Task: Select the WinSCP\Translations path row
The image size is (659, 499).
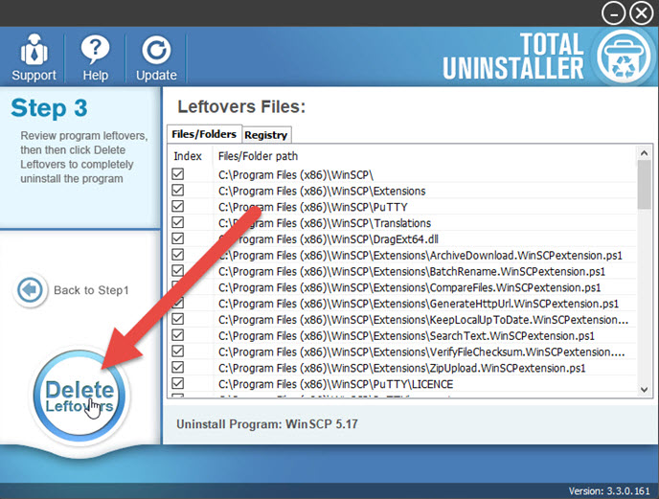Action: (x=325, y=223)
